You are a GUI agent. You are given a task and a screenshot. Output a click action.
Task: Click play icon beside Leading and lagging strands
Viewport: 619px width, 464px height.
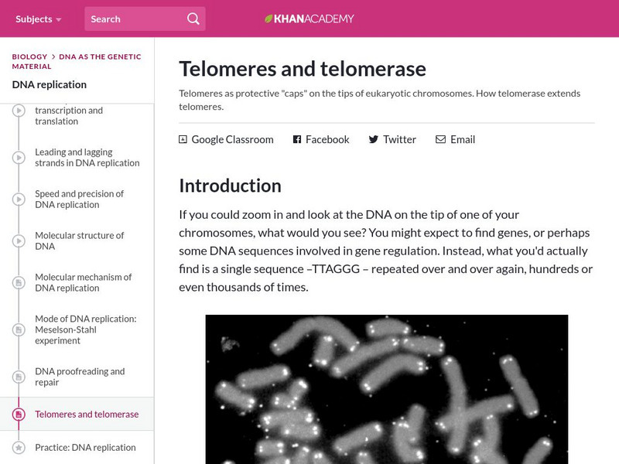pyautogui.click(x=19, y=158)
